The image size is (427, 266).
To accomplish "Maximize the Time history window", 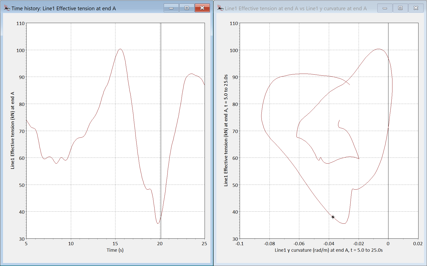I will click(187, 8).
